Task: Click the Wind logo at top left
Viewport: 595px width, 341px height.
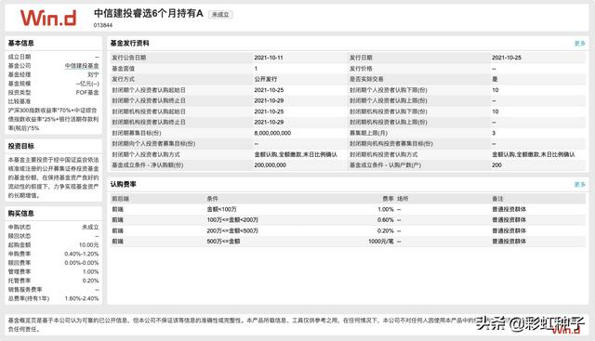Action: (48, 19)
